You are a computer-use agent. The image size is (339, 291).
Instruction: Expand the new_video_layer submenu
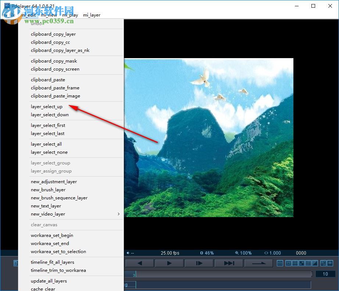tap(74, 214)
